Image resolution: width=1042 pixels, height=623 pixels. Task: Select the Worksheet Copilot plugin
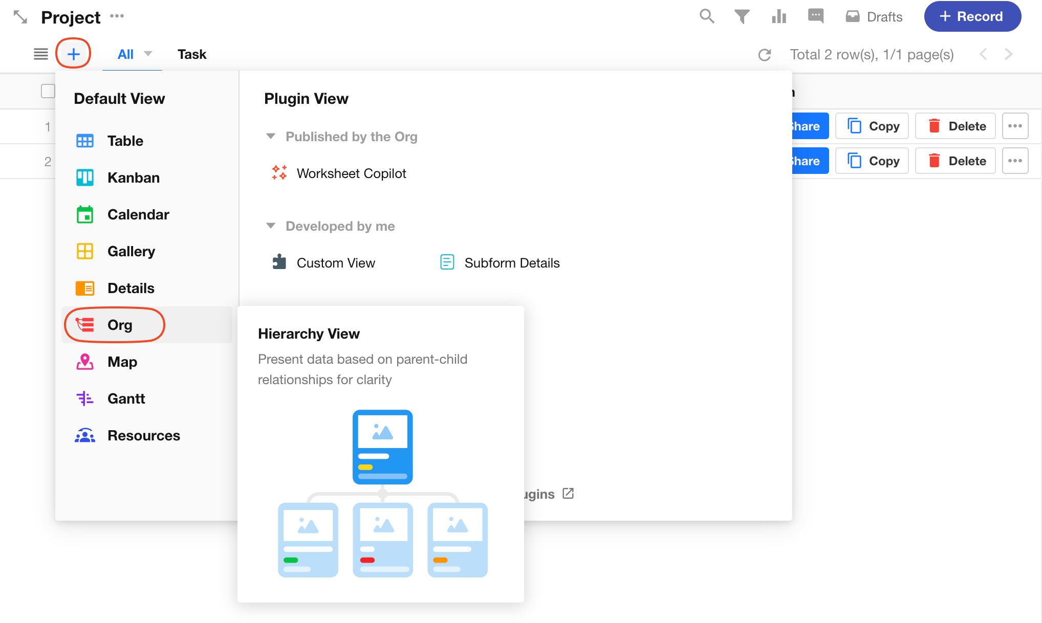351,173
